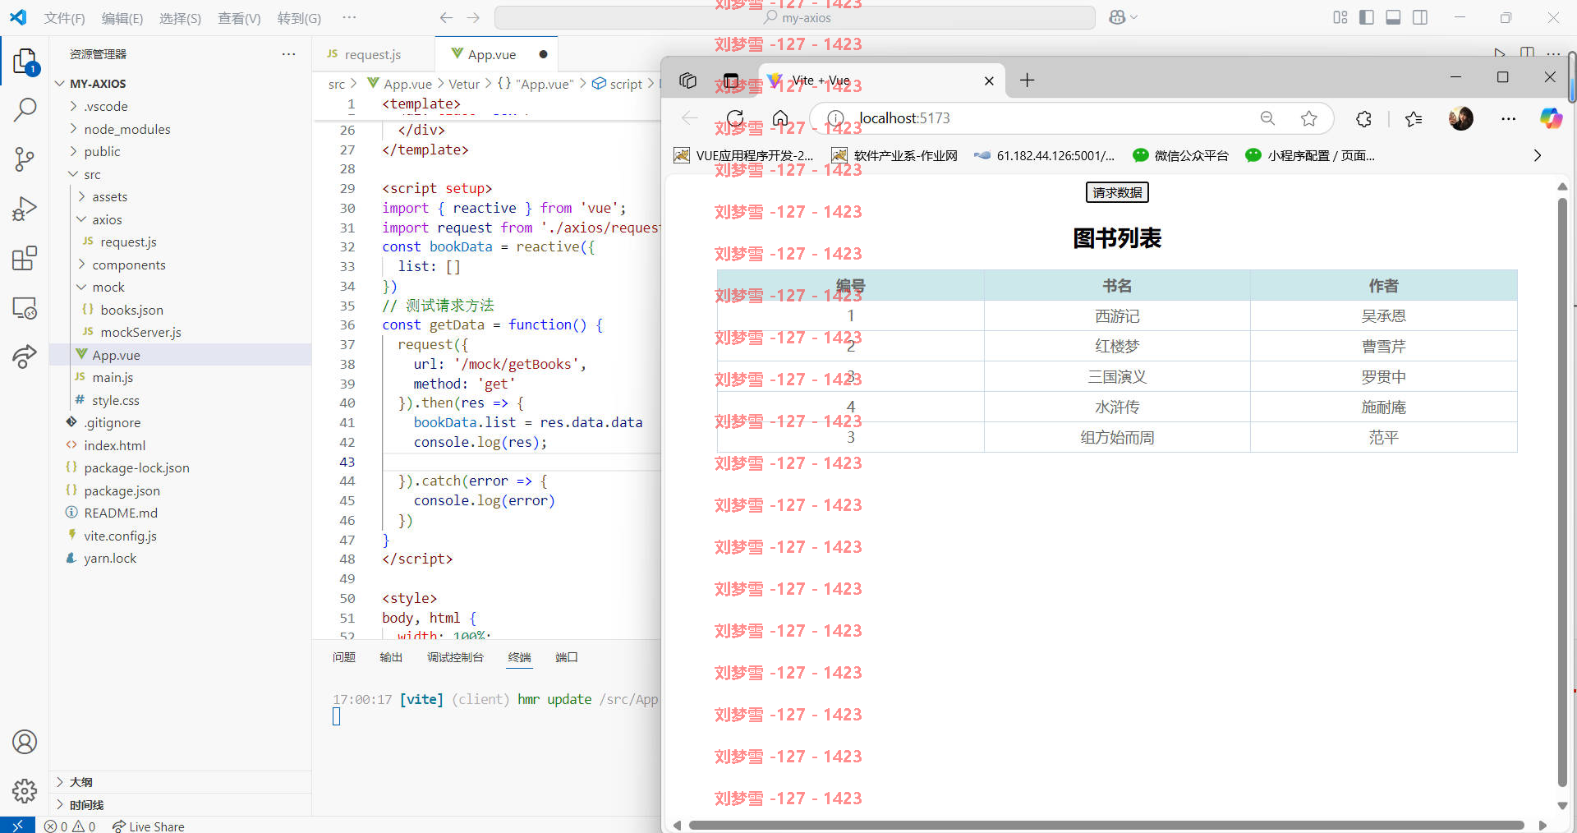Viewport: 1577px width, 833px height.
Task: Open Explorer panel more actions menu
Action: tap(288, 54)
